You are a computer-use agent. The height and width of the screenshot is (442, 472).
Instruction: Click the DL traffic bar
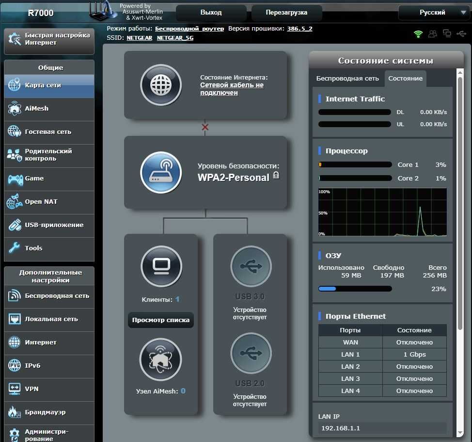coord(355,113)
